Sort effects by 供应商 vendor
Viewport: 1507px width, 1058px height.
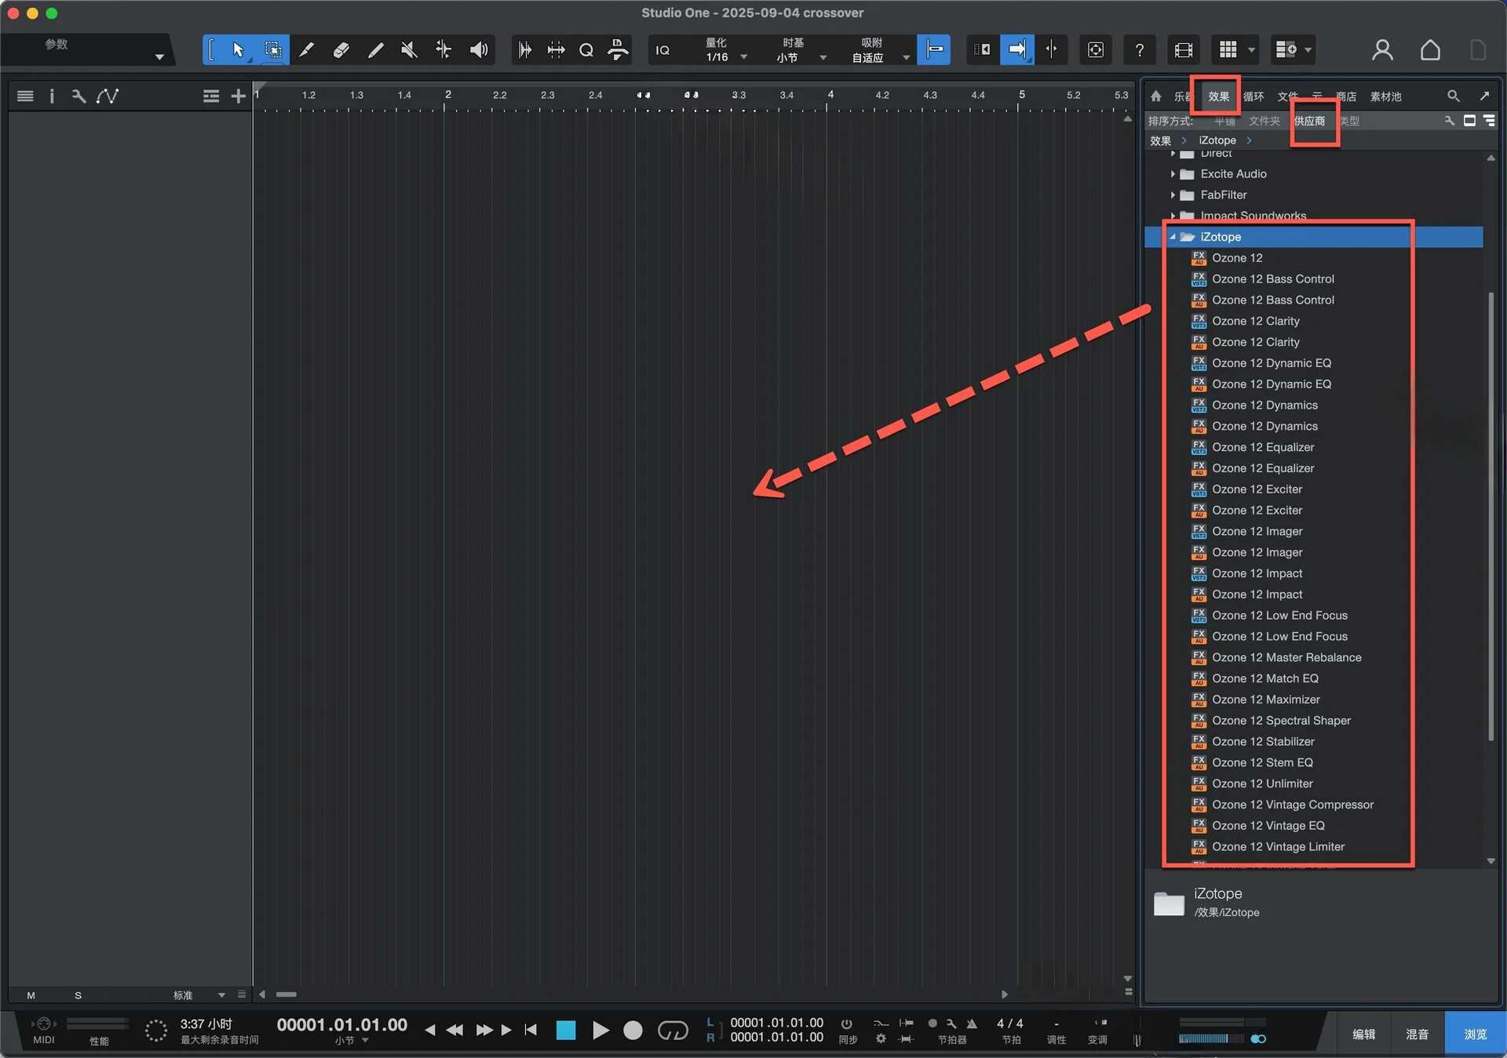[1309, 121]
